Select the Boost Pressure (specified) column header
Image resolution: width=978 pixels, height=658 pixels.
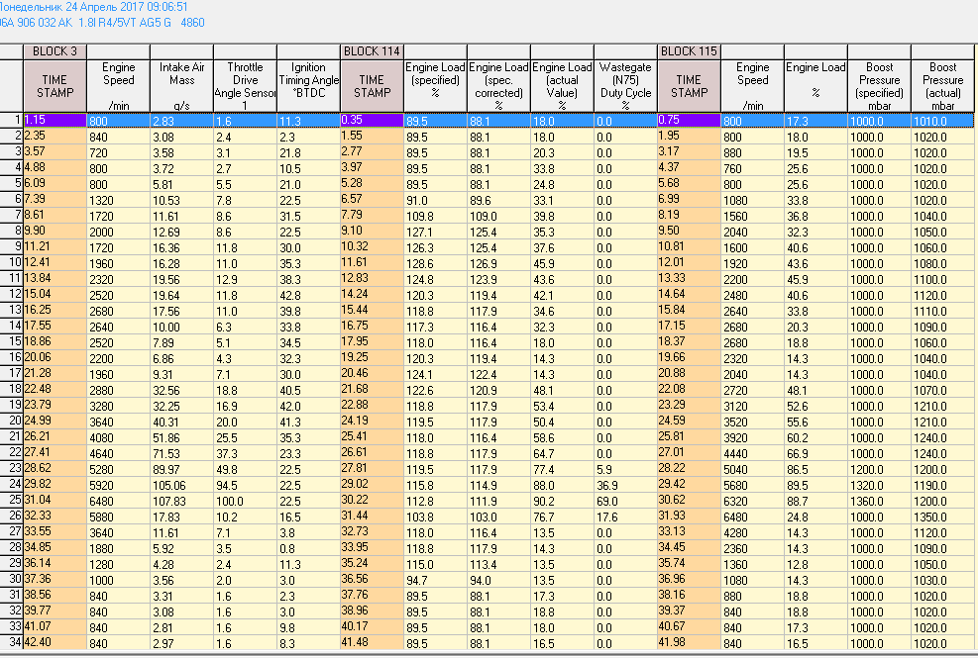[x=879, y=85]
